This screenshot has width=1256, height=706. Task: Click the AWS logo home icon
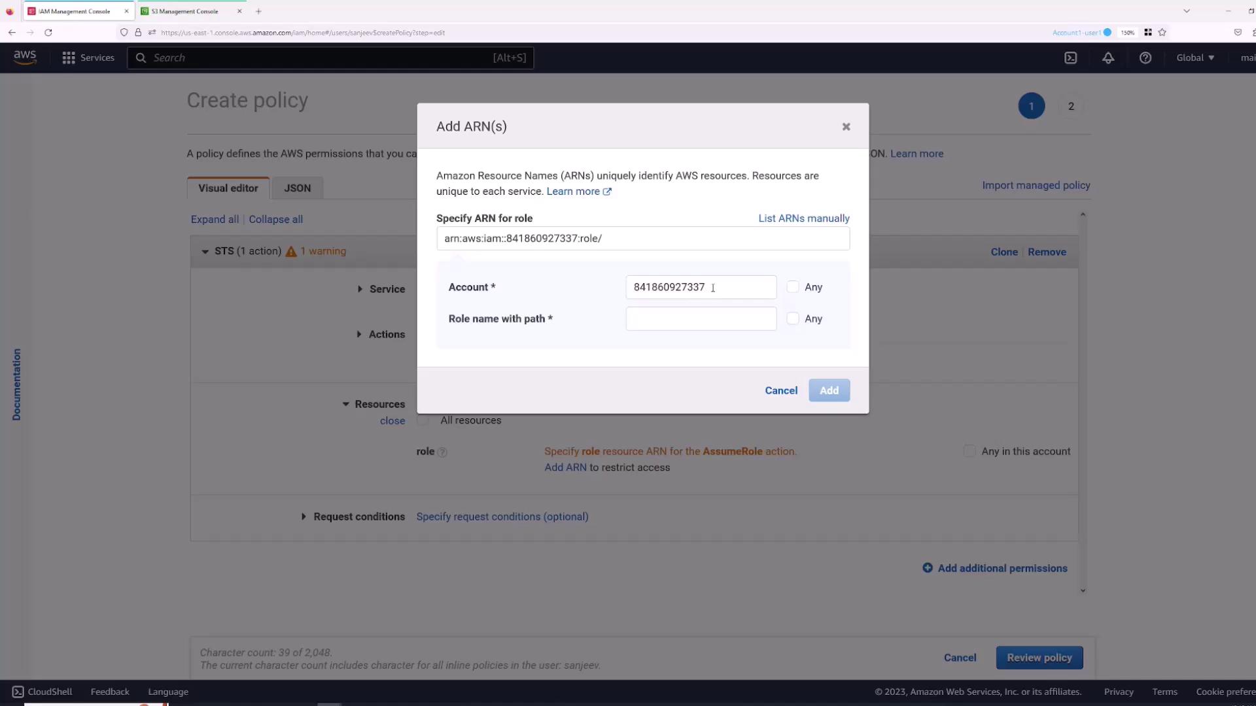click(x=25, y=58)
